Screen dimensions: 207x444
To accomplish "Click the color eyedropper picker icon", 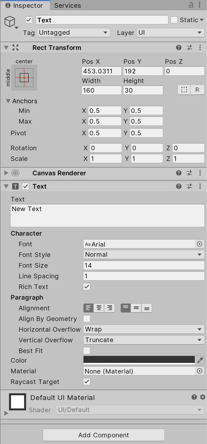I will (x=200, y=360).
